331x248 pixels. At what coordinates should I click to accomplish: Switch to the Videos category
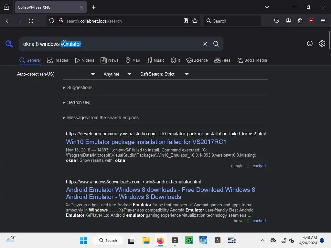tap(84, 60)
